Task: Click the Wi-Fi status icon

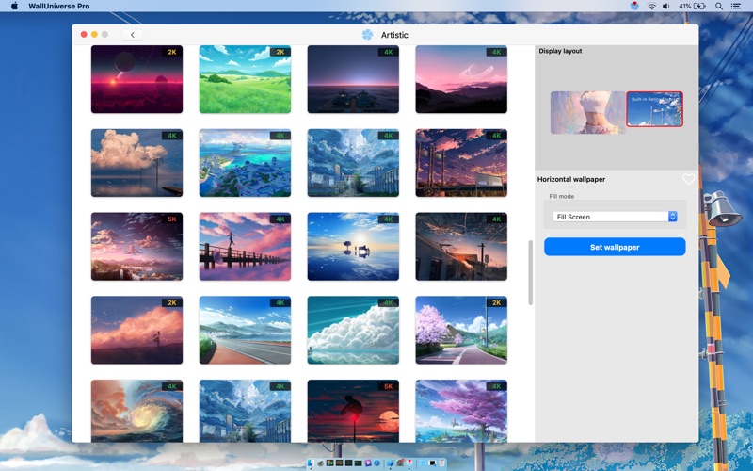Action: pyautogui.click(x=651, y=6)
